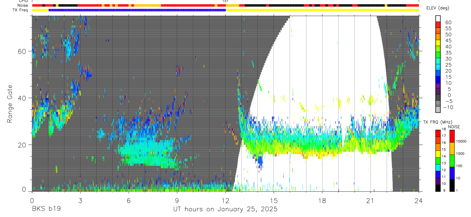Pick the blue segment of NOISE color bar
The image size is (471, 217).
click(451, 173)
